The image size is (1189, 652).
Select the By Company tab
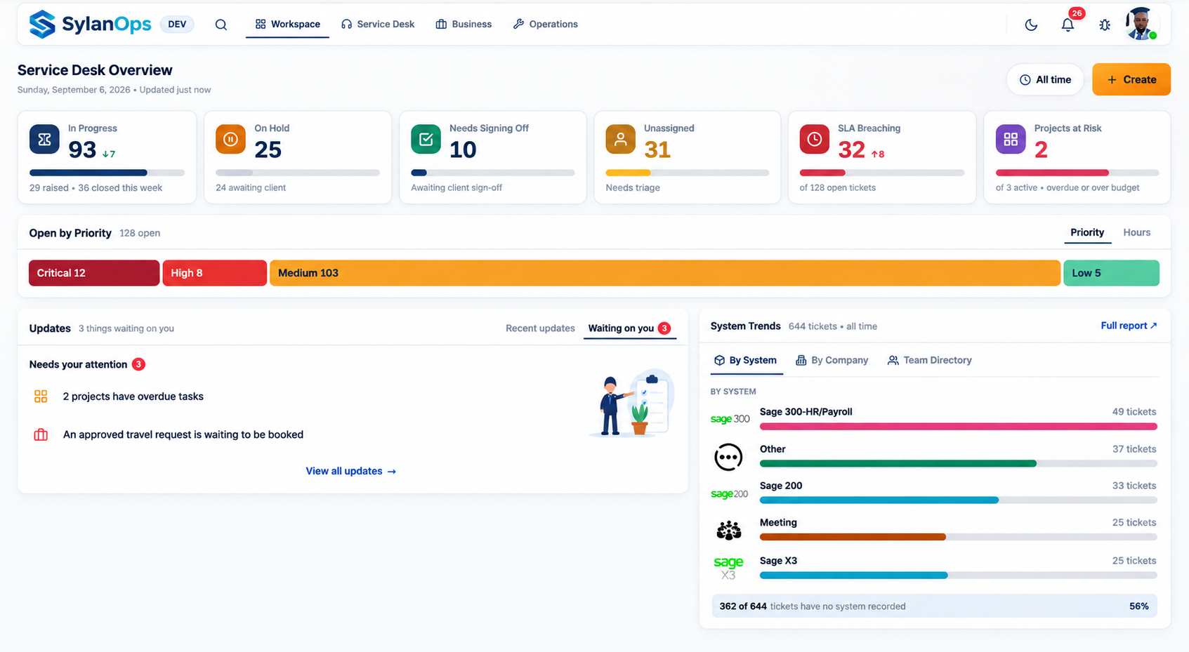point(832,360)
